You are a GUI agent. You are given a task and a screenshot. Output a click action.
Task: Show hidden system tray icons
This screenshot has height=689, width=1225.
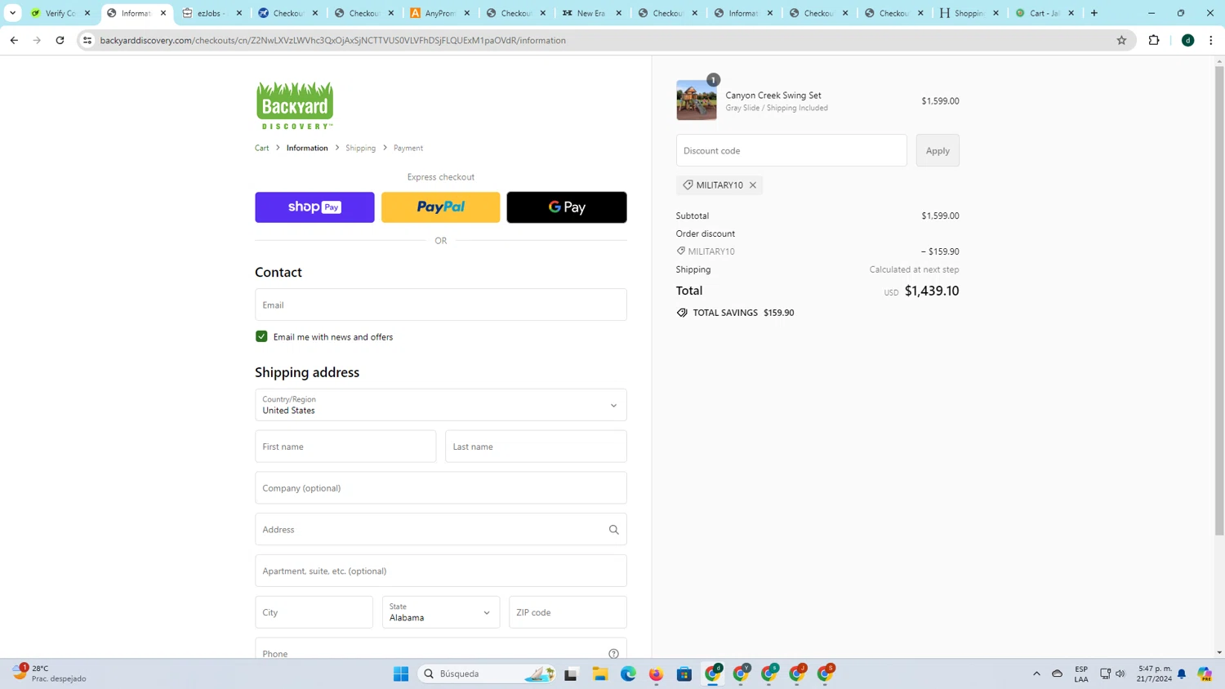1036,673
